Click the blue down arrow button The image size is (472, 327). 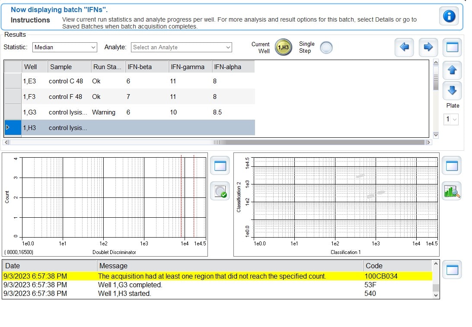452,90
